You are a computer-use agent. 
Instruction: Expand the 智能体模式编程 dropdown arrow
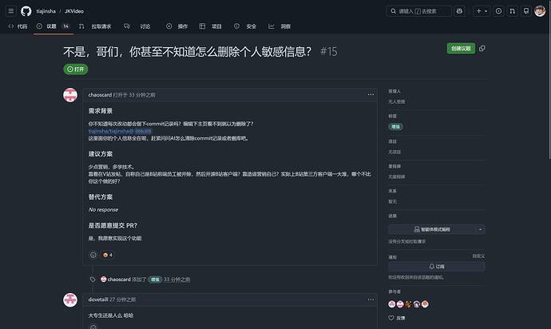481,229
